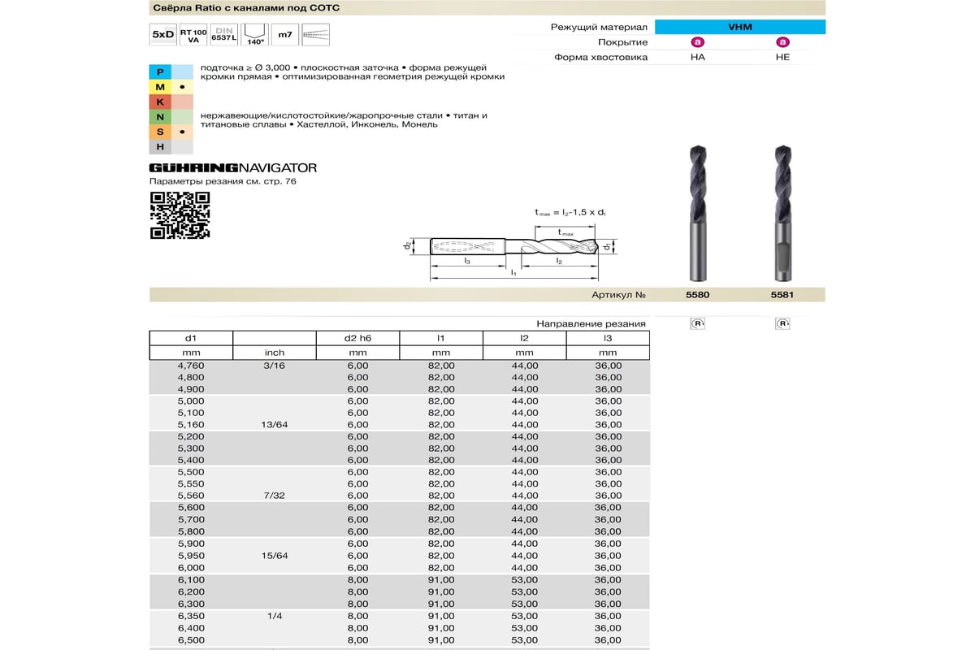This screenshot has height=650, width=975.
Task: Click the QR code image
Action: 180,215
